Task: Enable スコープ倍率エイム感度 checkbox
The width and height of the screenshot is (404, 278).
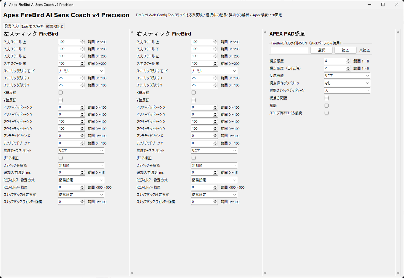Action: click(x=326, y=113)
